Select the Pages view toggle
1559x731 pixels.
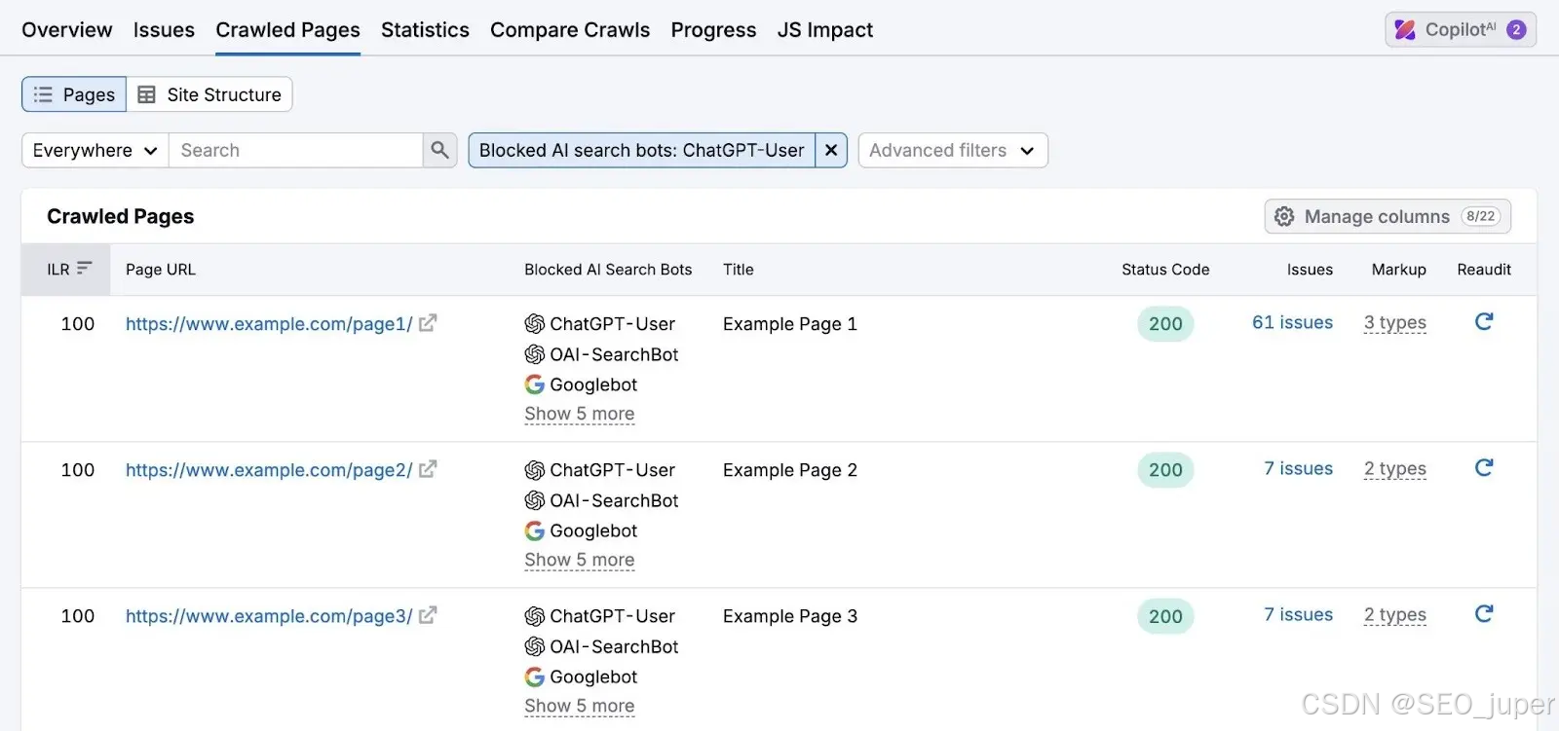tap(74, 94)
